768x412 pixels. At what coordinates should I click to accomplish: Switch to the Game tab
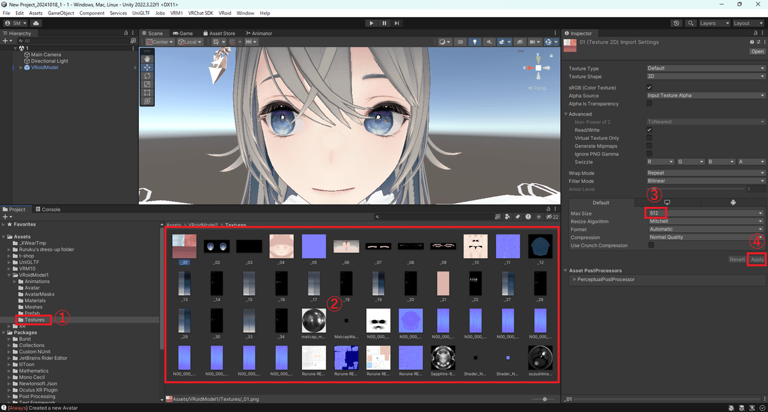[182, 33]
